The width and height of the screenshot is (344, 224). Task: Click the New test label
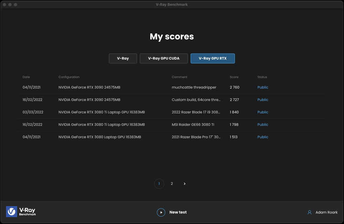tap(178, 212)
